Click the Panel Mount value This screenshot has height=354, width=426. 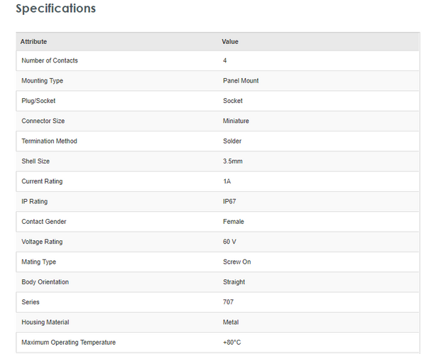241,81
